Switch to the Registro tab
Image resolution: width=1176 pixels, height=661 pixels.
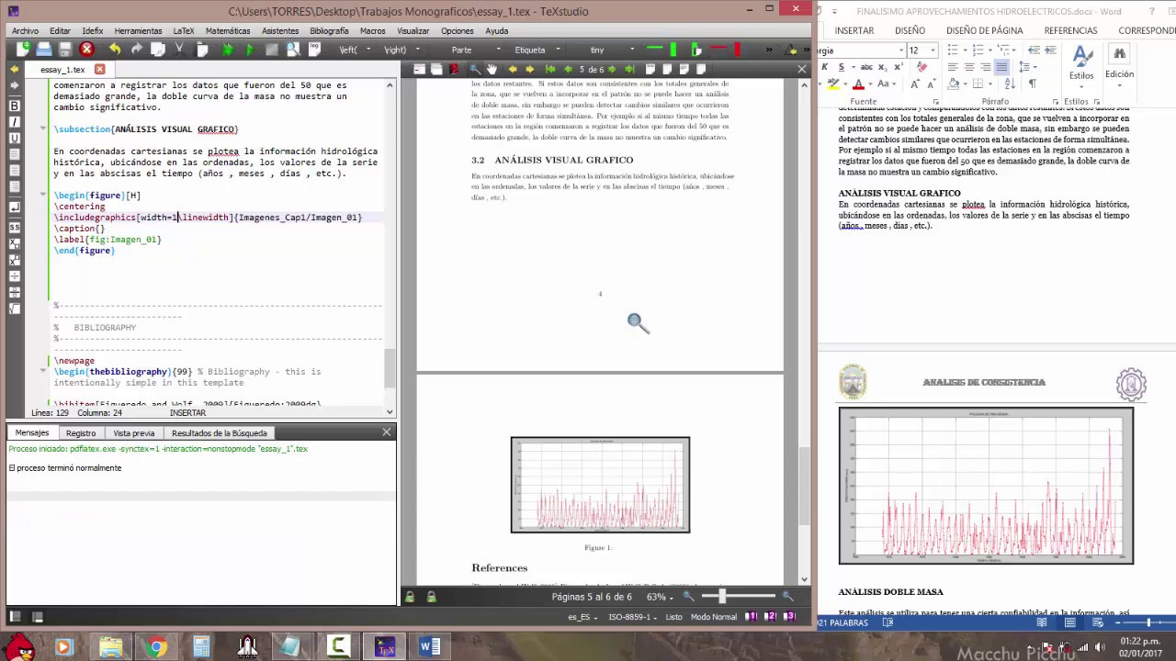[81, 432]
